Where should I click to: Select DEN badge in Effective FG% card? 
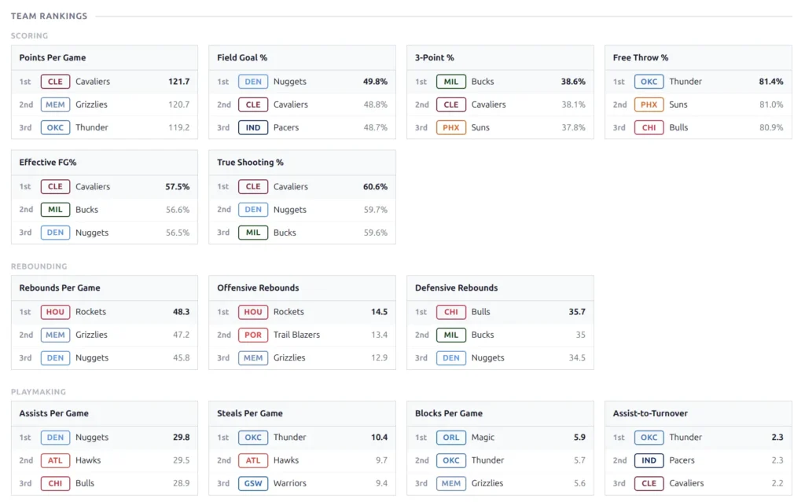[55, 233]
